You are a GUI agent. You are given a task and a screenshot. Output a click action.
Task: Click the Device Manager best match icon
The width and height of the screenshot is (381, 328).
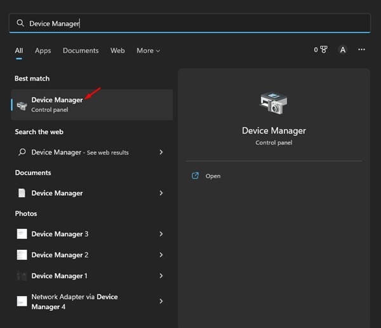coord(22,105)
